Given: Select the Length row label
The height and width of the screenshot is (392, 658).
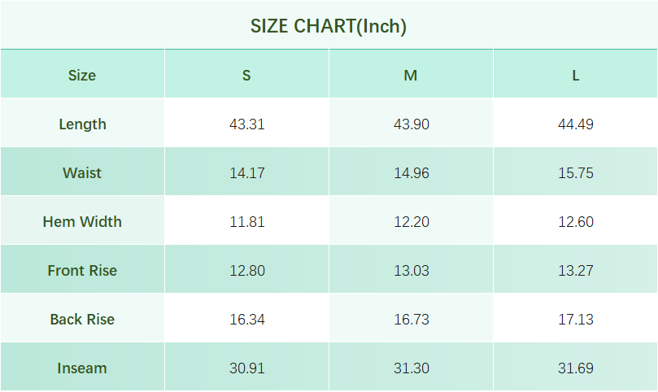Looking at the screenshot, I should 82,124.
